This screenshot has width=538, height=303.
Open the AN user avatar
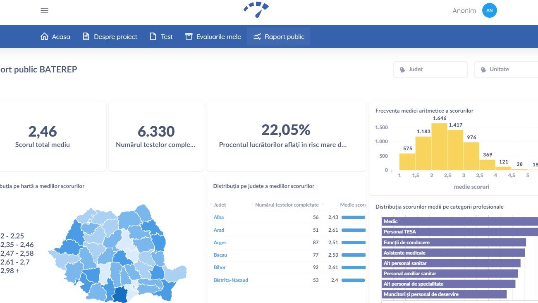point(490,11)
